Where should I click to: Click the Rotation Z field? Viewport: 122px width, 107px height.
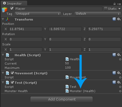click(104, 39)
